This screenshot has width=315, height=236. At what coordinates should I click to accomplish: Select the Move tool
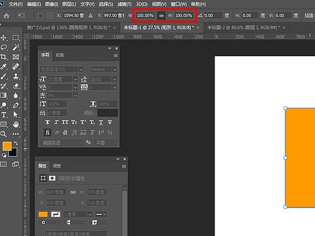(4, 38)
